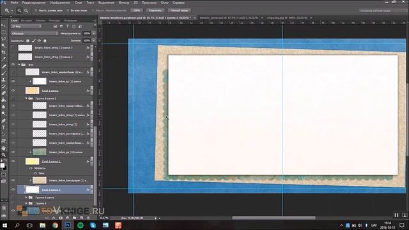Select the Lasso tool
Image resolution: width=409 pixels, height=230 pixels.
pyautogui.click(x=3, y=39)
